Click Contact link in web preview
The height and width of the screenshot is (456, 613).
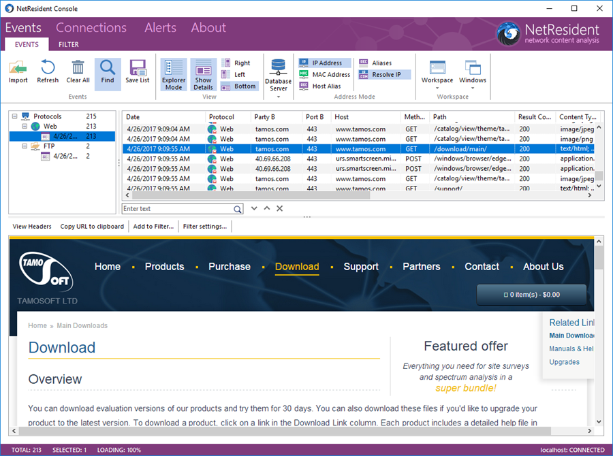482,267
